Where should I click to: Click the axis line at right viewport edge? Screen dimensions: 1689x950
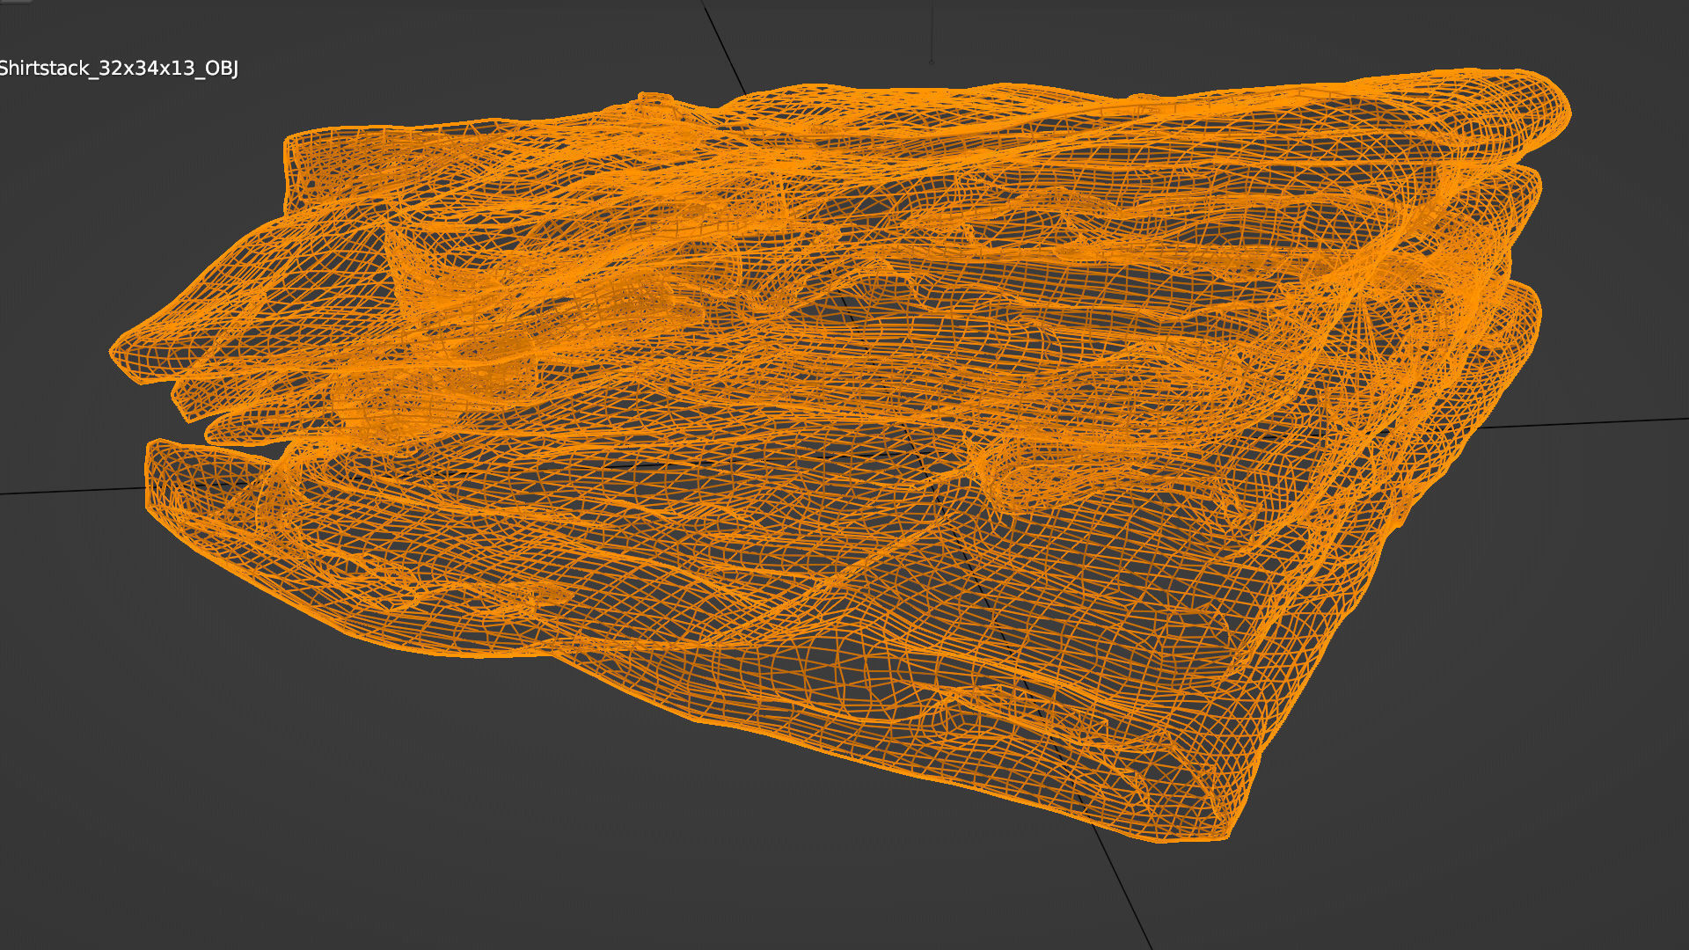point(1627,422)
